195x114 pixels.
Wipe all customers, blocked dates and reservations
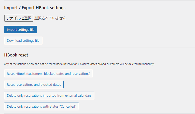(48, 74)
